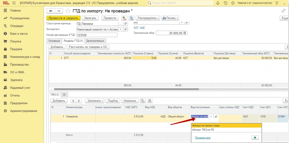
Task: Click Добавить in Разделы ГТД table
Action: click(57, 47)
